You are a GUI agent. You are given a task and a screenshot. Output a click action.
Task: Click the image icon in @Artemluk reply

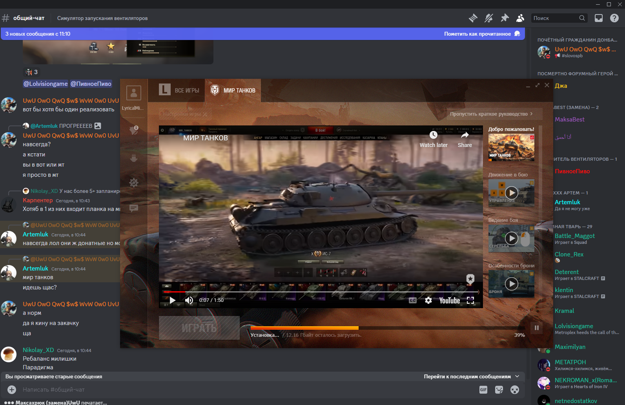click(x=98, y=126)
